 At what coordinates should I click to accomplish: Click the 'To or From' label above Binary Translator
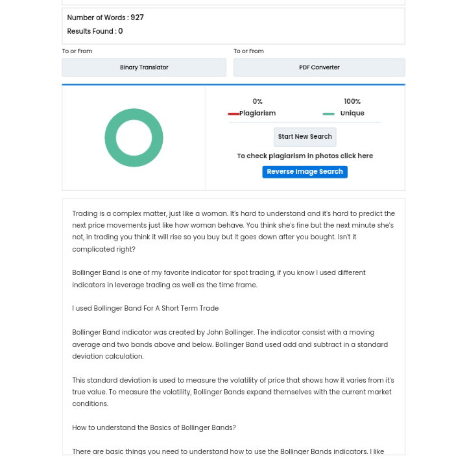pyautogui.click(x=77, y=51)
